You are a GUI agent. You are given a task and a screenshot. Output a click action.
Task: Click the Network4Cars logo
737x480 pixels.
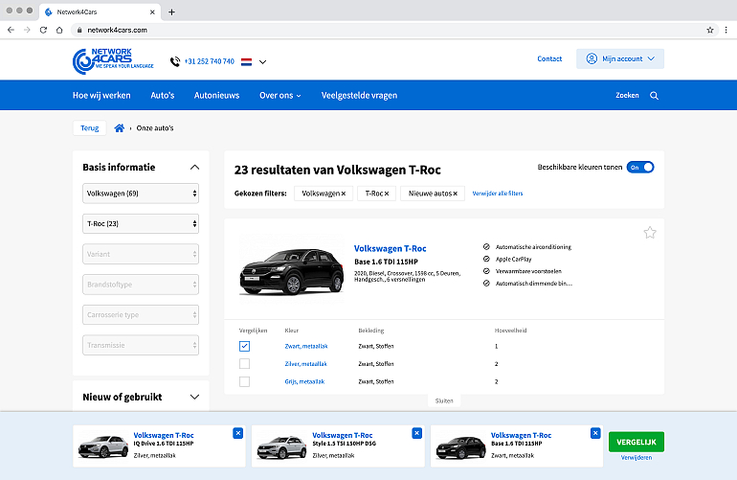(113, 60)
